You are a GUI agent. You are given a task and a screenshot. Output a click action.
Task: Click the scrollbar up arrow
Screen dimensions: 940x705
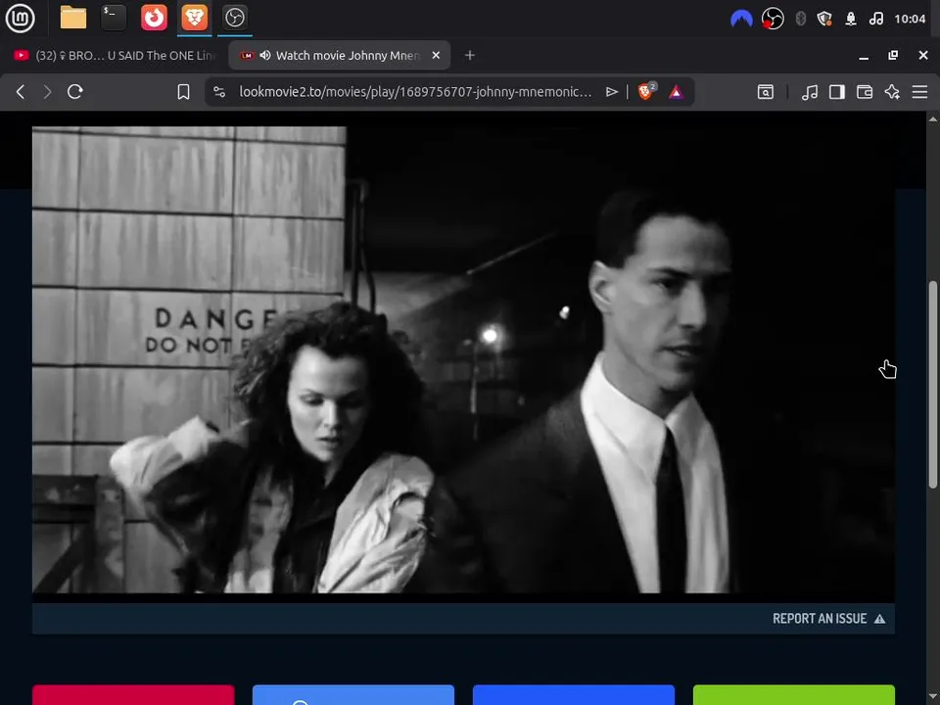[x=933, y=118]
